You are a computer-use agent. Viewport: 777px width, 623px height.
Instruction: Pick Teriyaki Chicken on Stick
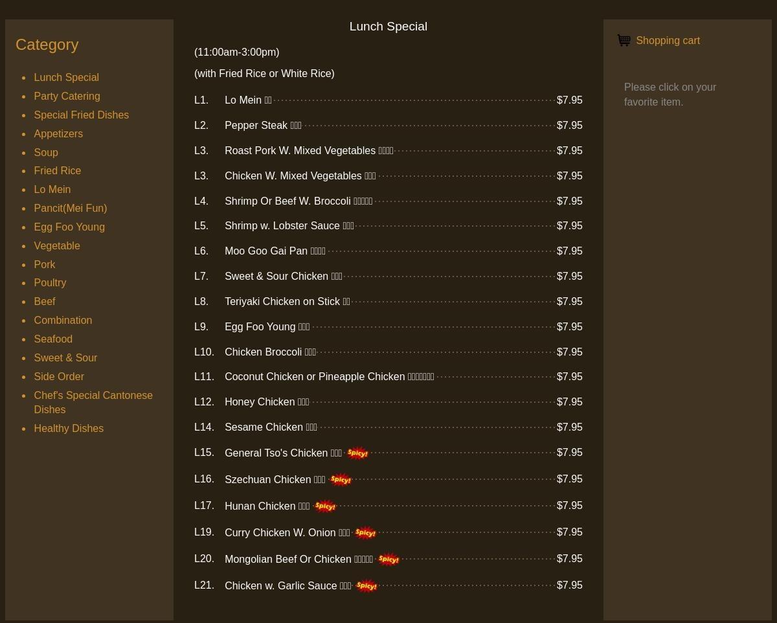[282, 302]
